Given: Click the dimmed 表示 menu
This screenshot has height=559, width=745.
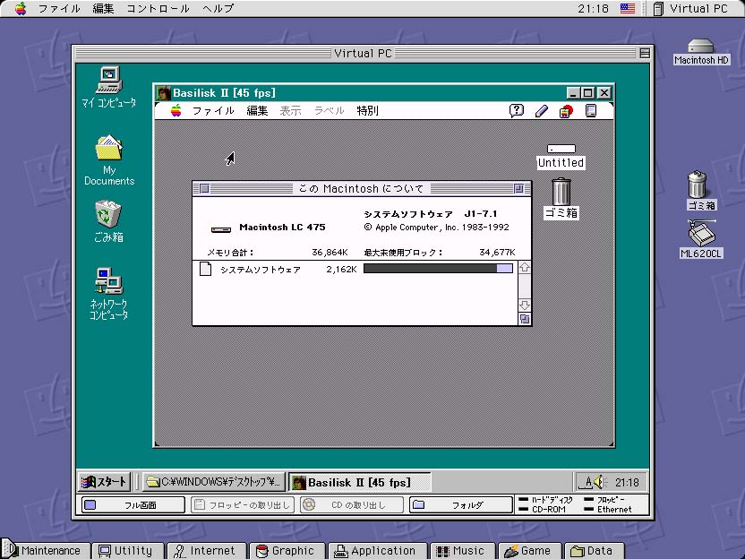Looking at the screenshot, I should [291, 111].
